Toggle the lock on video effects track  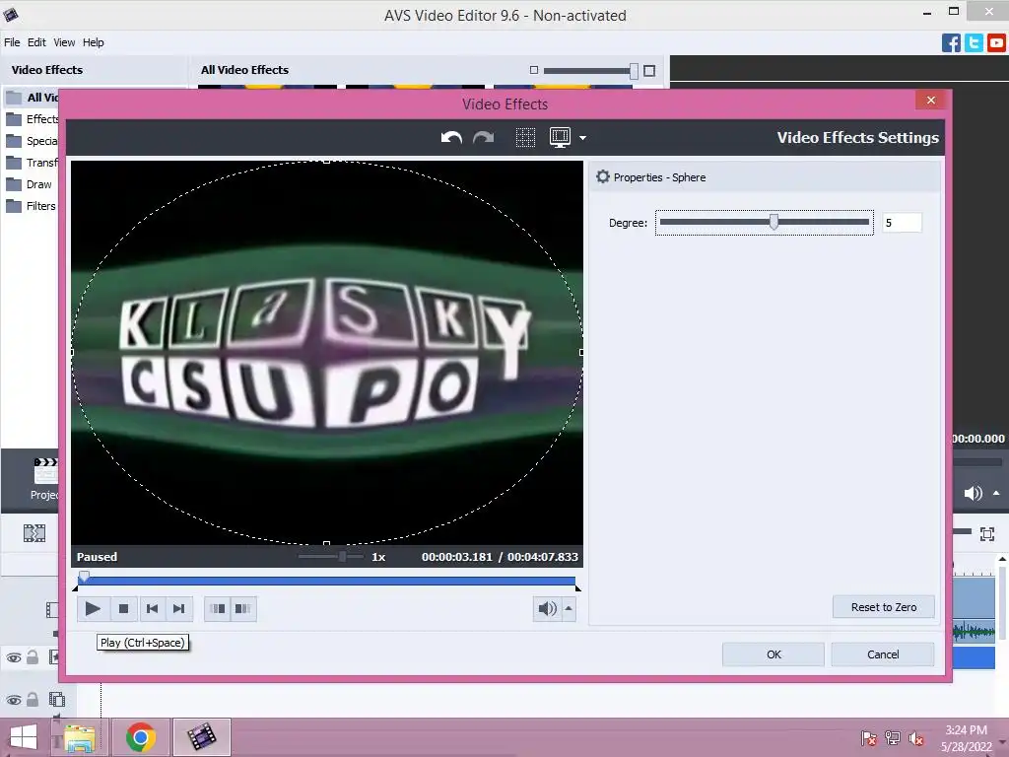[x=33, y=657]
